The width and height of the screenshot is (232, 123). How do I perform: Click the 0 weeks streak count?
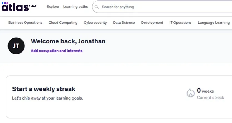(x=205, y=91)
